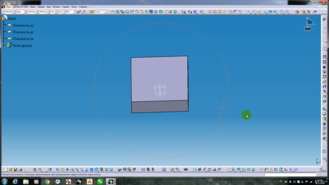
Task: Switch to CATIA via its taskbar icon
Action: click(111, 181)
